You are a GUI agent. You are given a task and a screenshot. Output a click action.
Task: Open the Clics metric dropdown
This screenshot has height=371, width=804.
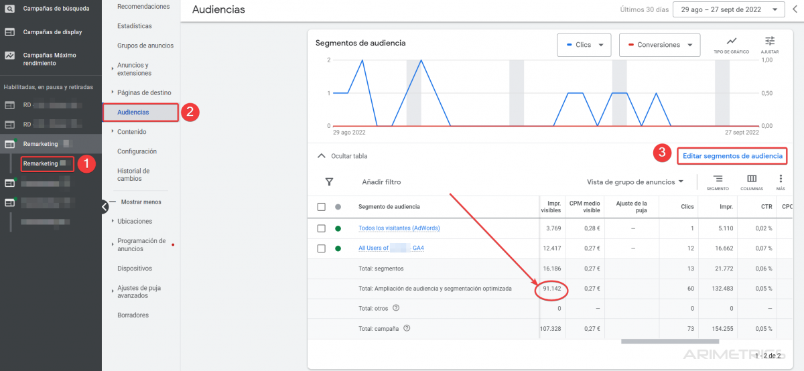(x=584, y=45)
